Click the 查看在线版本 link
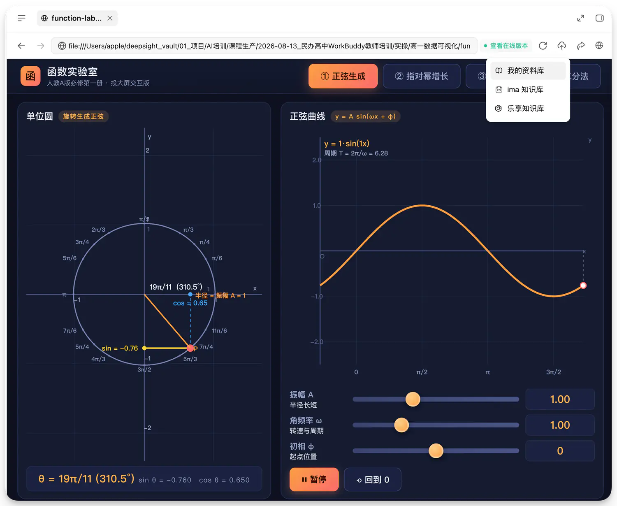 [506, 46]
